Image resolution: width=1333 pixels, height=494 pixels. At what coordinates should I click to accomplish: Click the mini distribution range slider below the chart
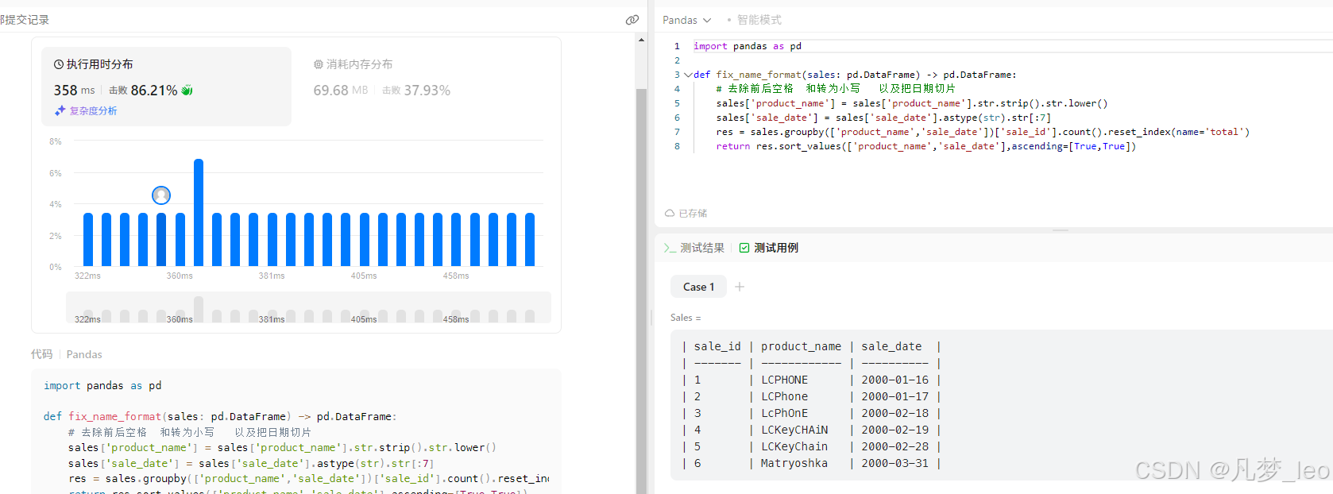[308, 307]
